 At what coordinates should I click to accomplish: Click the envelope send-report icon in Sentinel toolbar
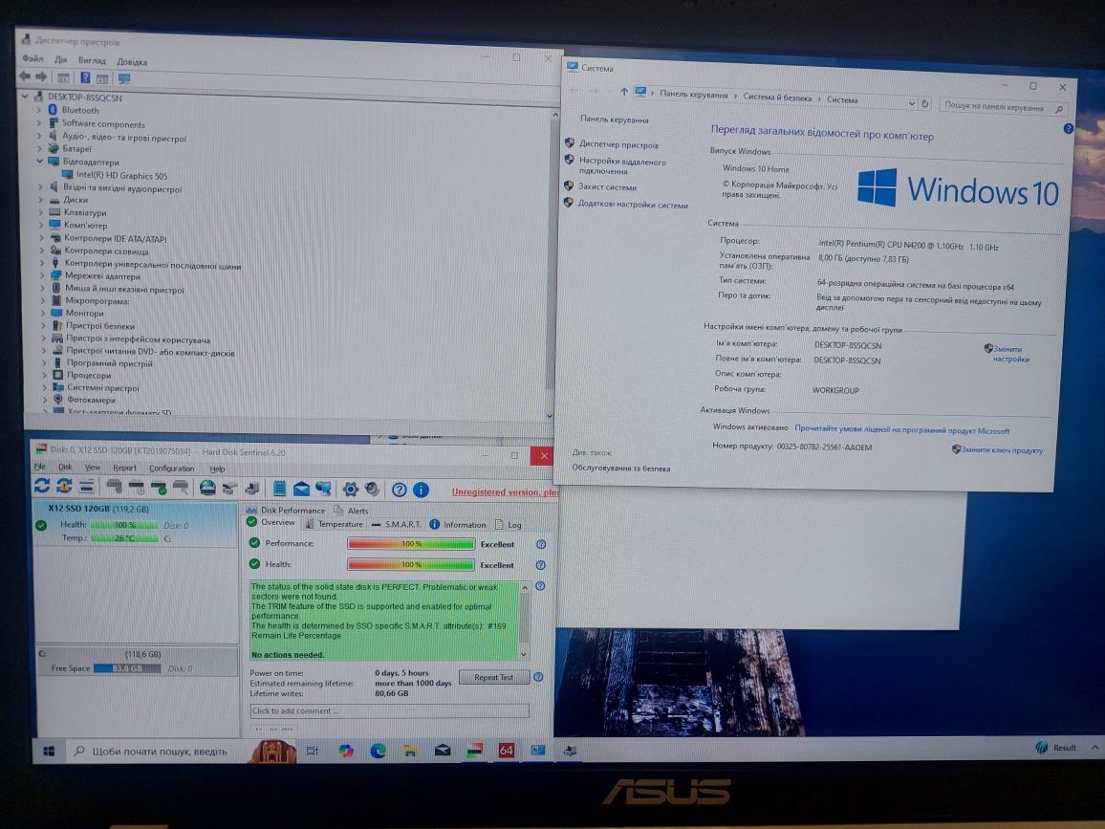[302, 488]
